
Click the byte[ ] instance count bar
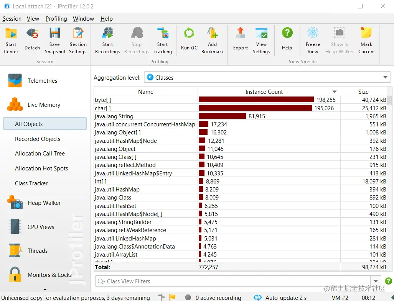click(x=256, y=100)
